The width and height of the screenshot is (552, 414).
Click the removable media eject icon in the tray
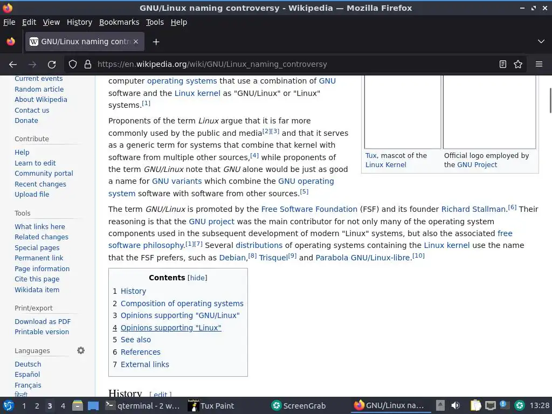click(x=440, y=405)
